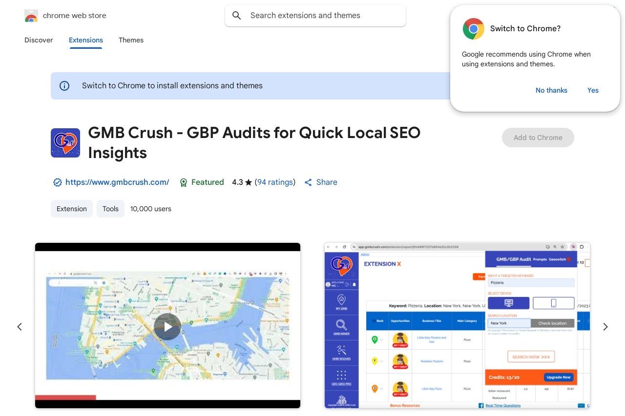This screenshot has width=625, height=416.
Task: Click the Chrome Web Store logo icon
Action: click(x=31, y=16)
